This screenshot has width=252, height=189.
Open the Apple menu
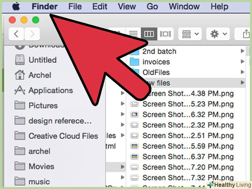tap(16, 7)
